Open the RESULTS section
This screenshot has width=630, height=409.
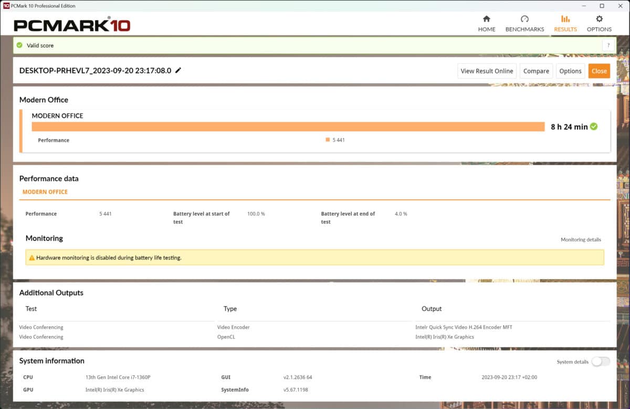pyautogui.click(x=565, y=24)
